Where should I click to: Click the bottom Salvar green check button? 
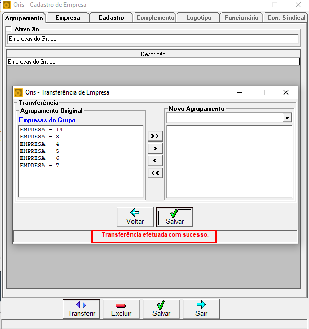tap(161, 309)
